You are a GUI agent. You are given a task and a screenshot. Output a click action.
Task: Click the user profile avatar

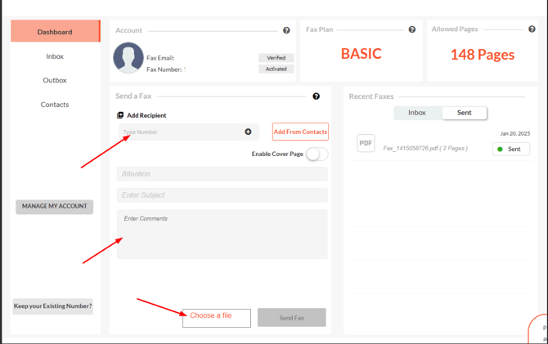[x=128, y=58]
